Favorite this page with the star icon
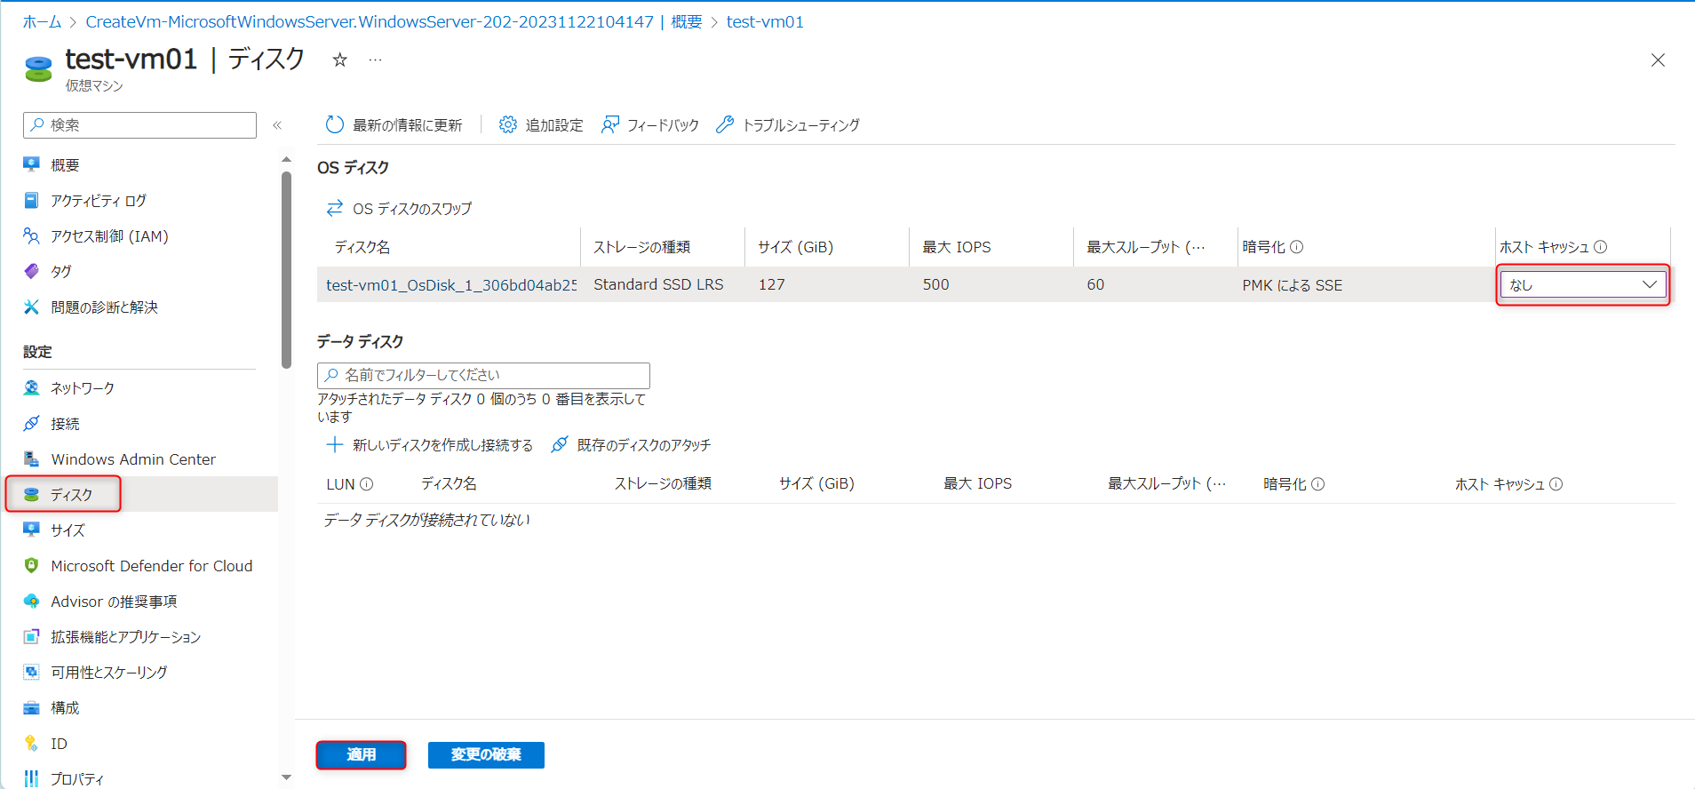The image size is (1695, 789). 339,60
